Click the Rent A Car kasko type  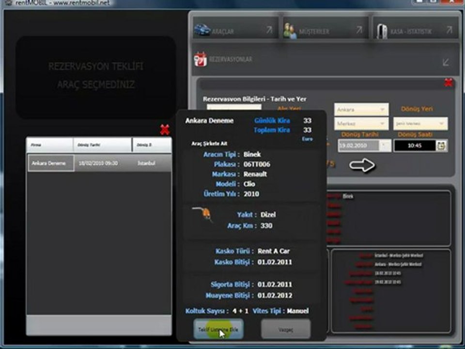[x=273, y=251]
